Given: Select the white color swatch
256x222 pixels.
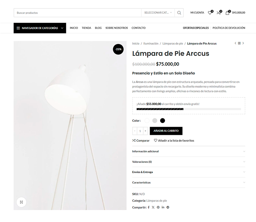Looking at the screenshot, I should (x=147, y=121).
